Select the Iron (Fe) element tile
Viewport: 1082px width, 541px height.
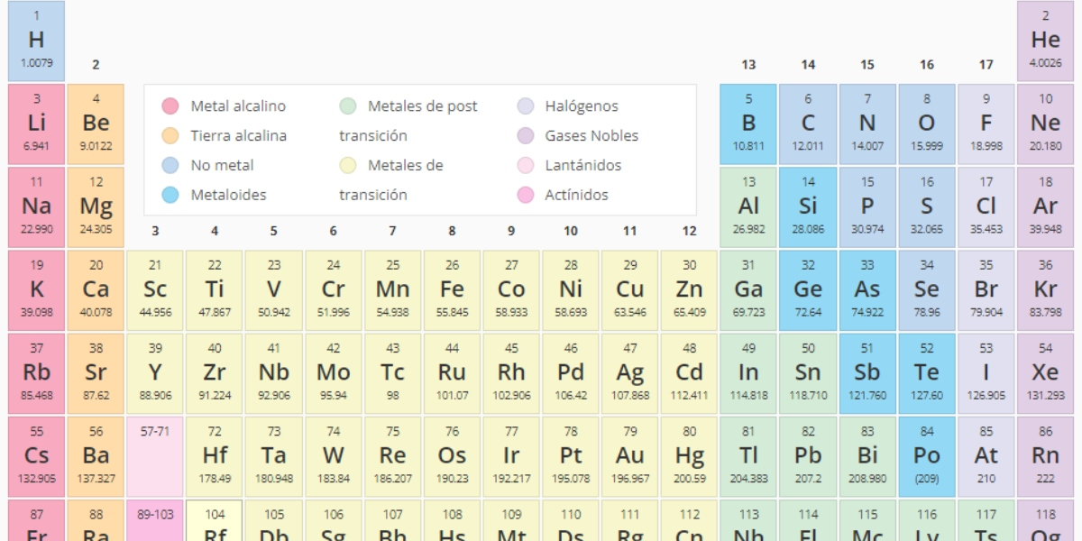[452, 290]
